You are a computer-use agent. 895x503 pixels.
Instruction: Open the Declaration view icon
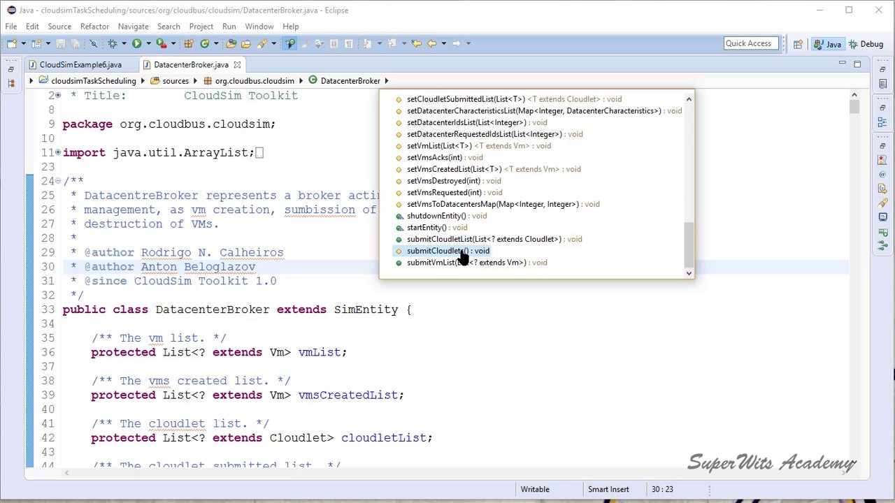point(882,189)
